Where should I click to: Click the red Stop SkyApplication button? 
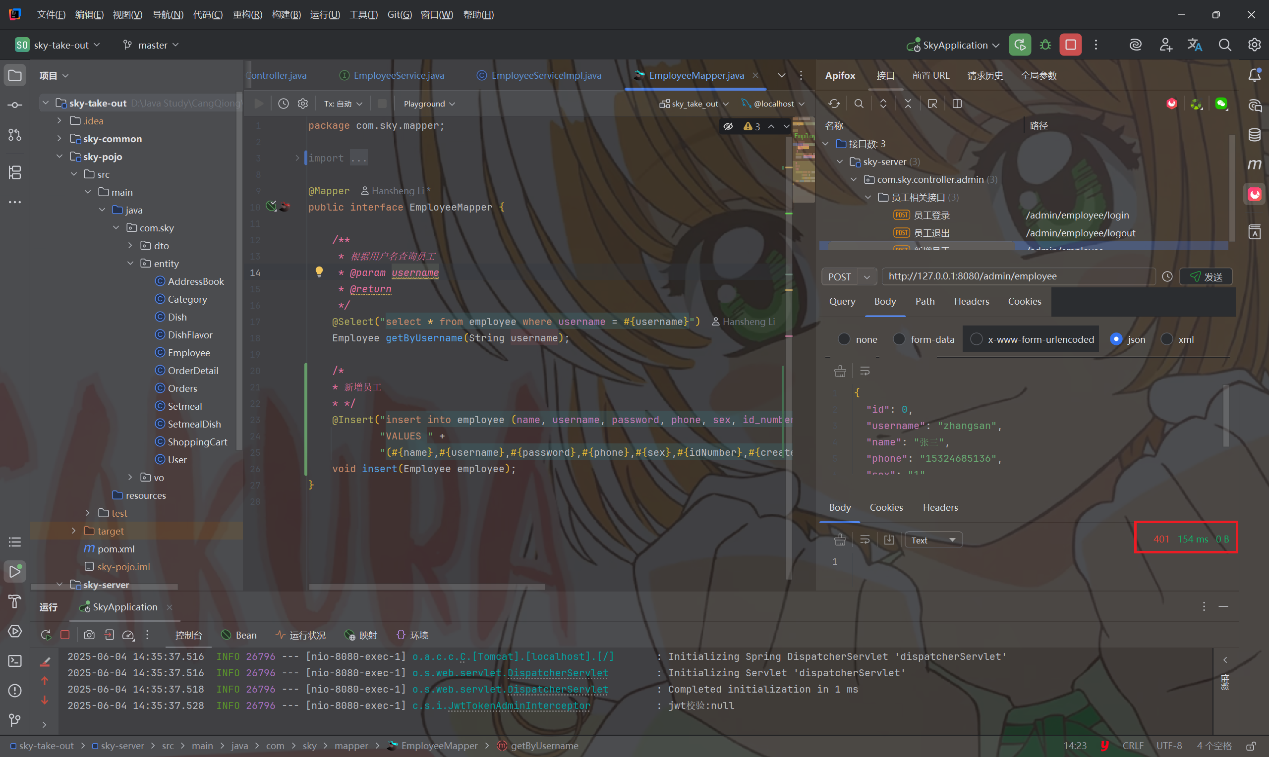1070,45
